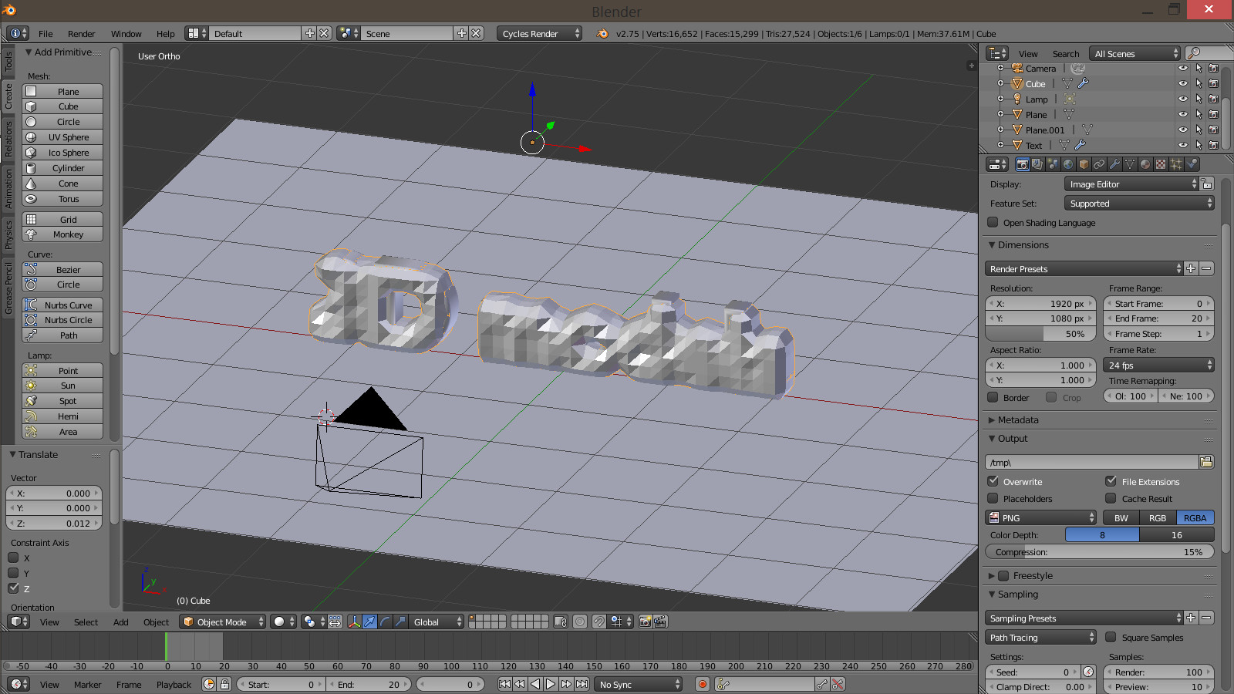Image resolution: width=1234 pixels, height=694 pixels.
Task: Select RGB color mode button
Action: click(x=1158, y=517)
